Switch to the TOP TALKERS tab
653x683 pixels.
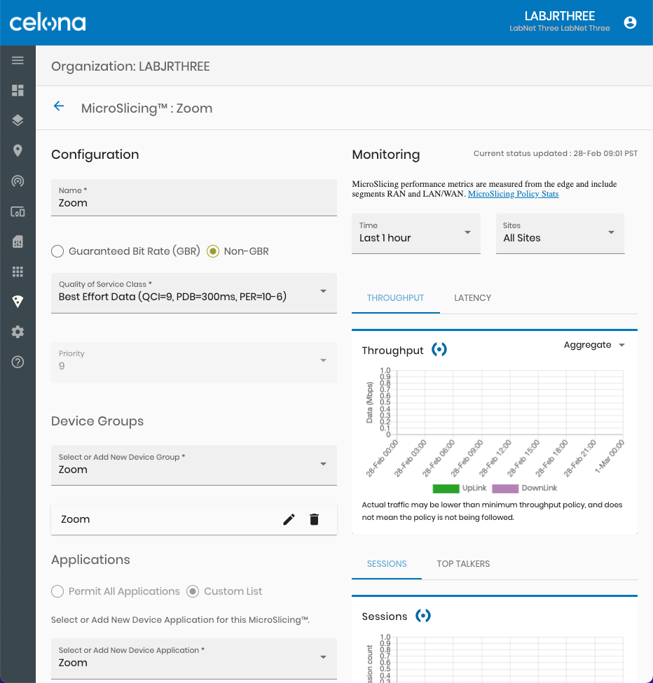pos(463,563)
